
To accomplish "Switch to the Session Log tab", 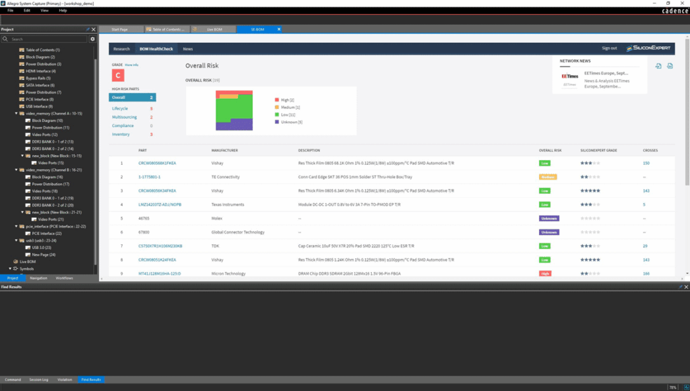I will 40,380.
